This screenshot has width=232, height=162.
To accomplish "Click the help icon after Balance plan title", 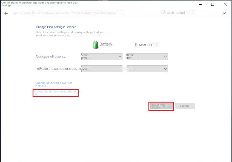I will (78, 26).
